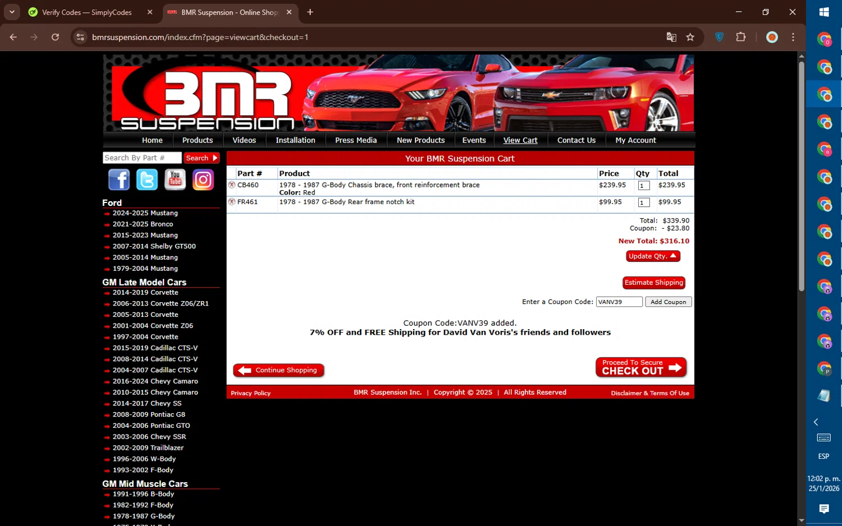Open the Privacy Policy link
Screen dimensions: 842x526
(250, 393)
